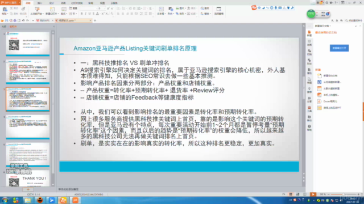Select the 新建 sidebar icon in task pane

click(309, 33)
